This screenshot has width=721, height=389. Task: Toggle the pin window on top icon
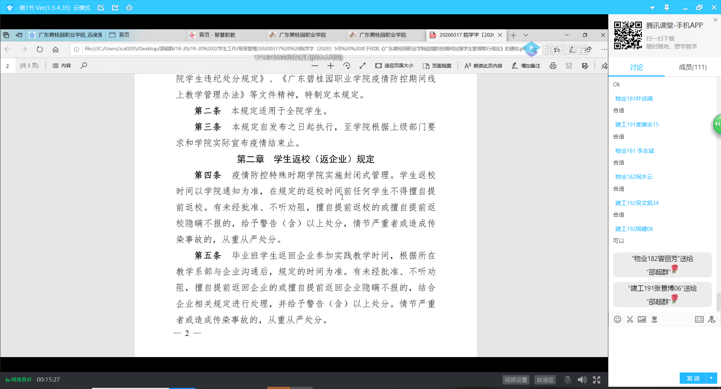667,8
